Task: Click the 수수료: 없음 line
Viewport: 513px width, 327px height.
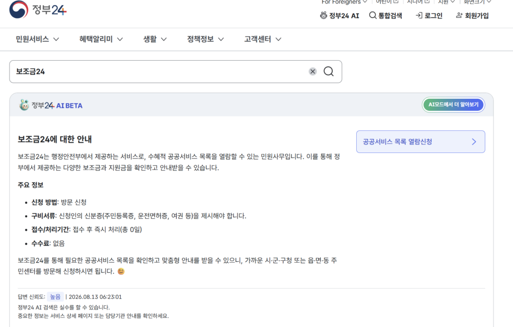Action: (48, 243)
